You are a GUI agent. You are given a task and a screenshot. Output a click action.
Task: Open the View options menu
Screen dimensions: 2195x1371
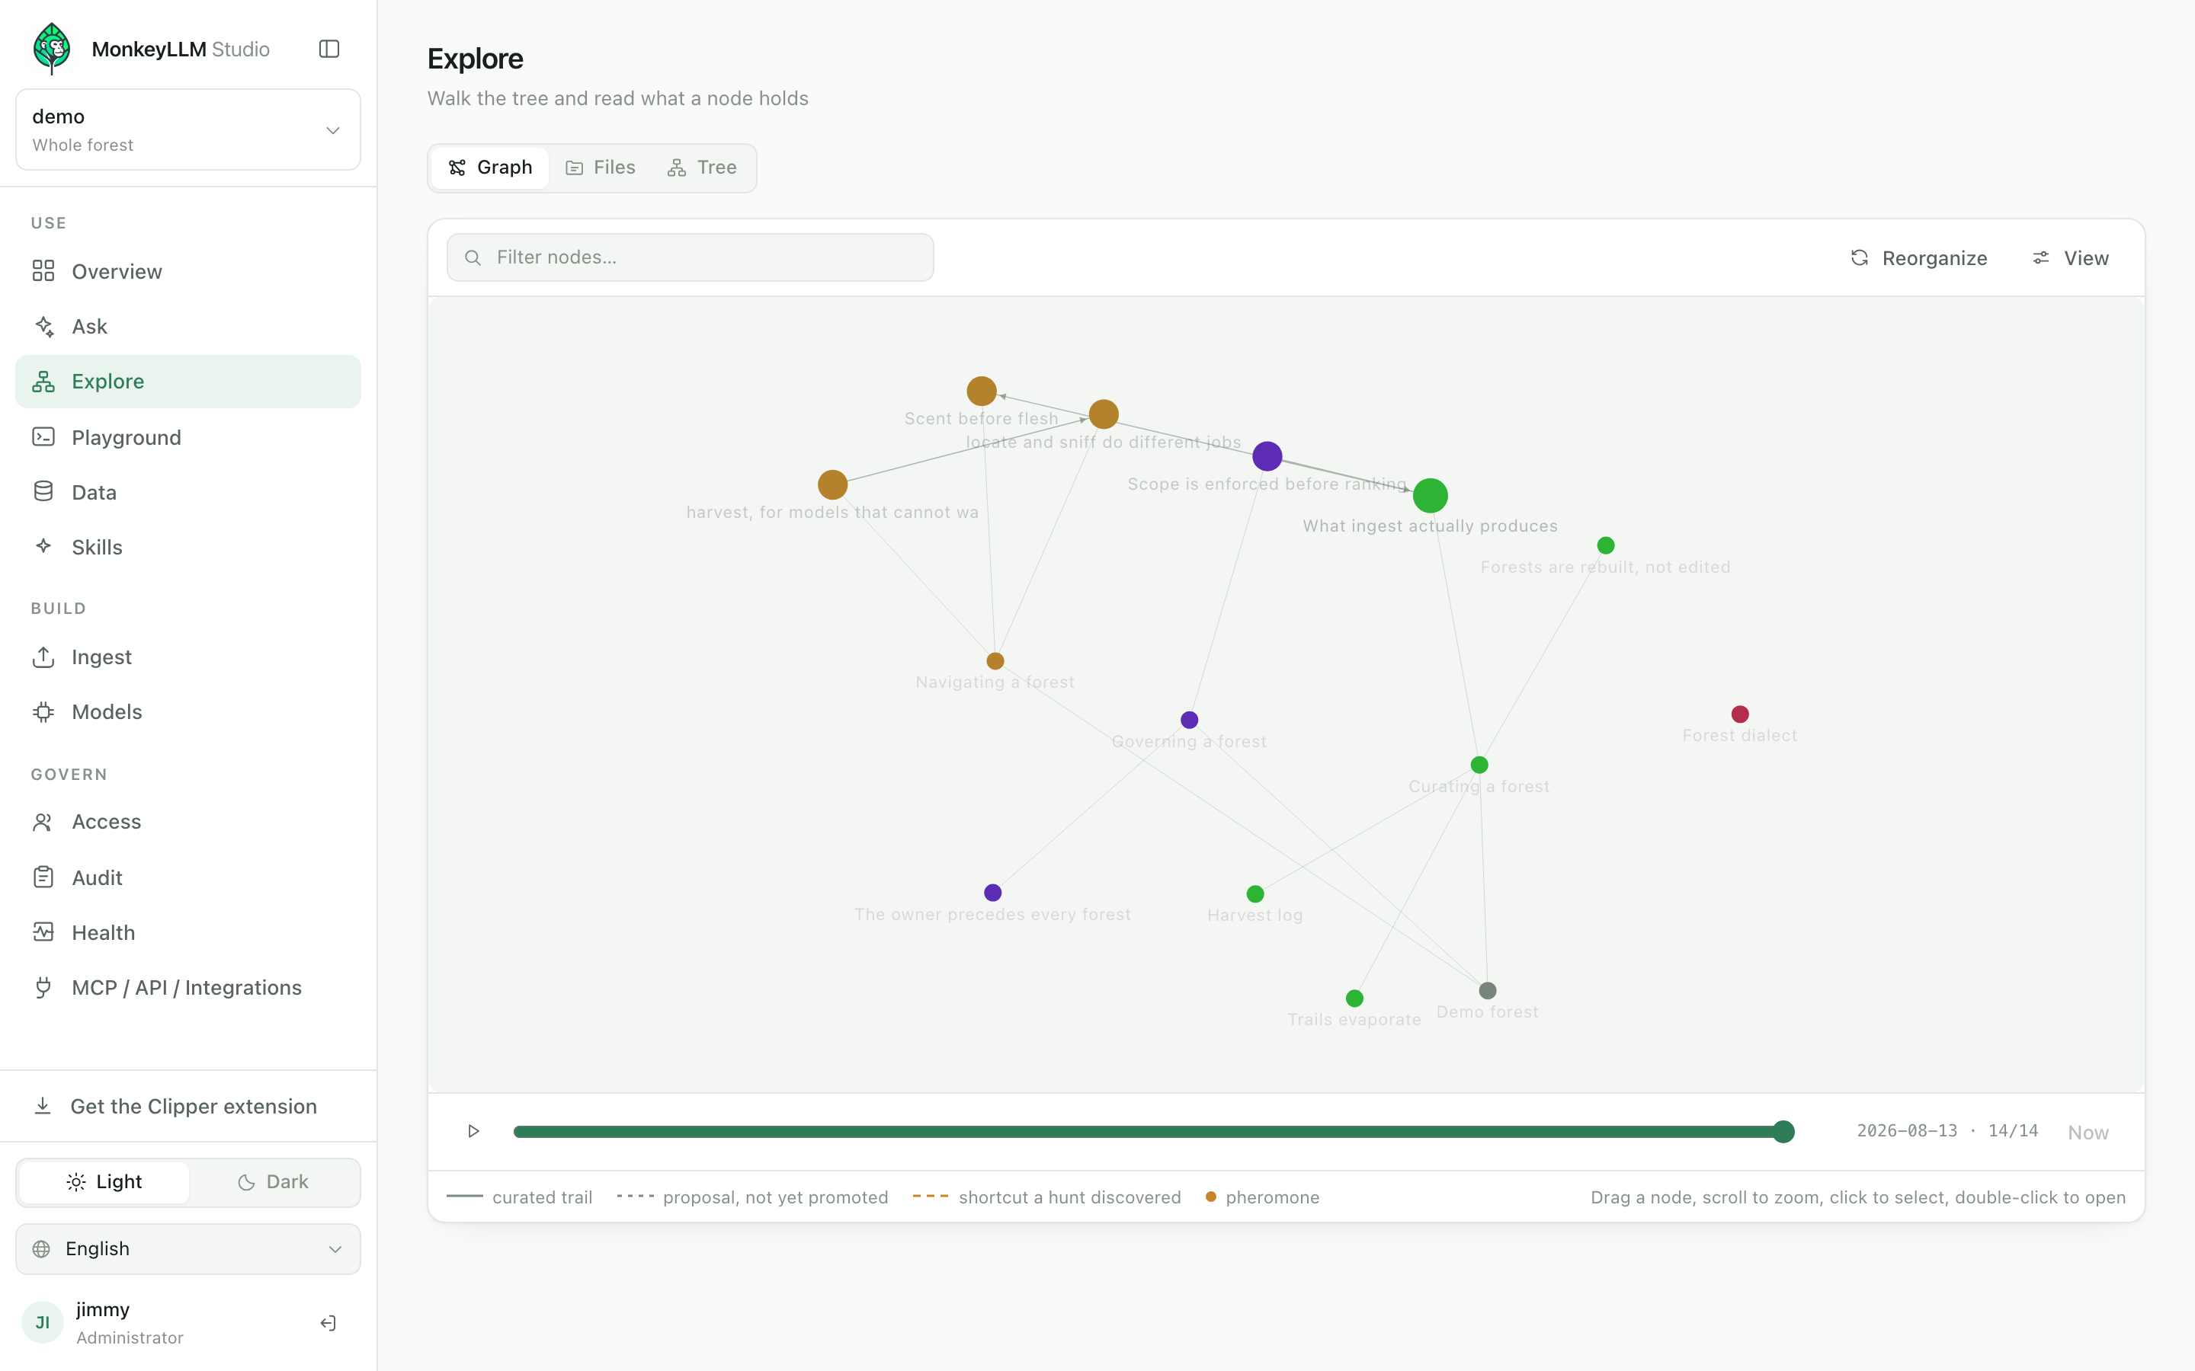click(x=2071, y=258)
